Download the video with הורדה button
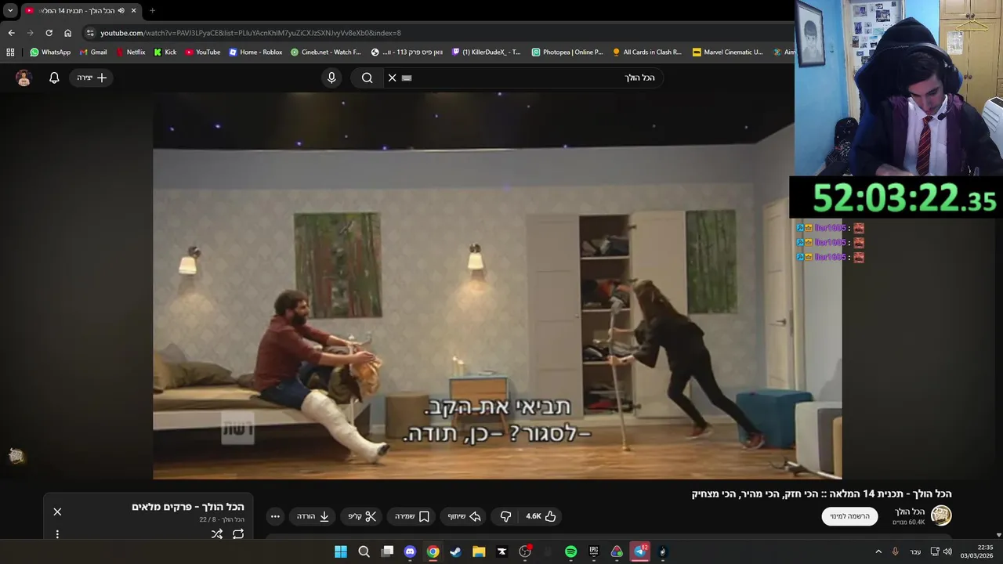1003x564 pixels. pos(313,516)
